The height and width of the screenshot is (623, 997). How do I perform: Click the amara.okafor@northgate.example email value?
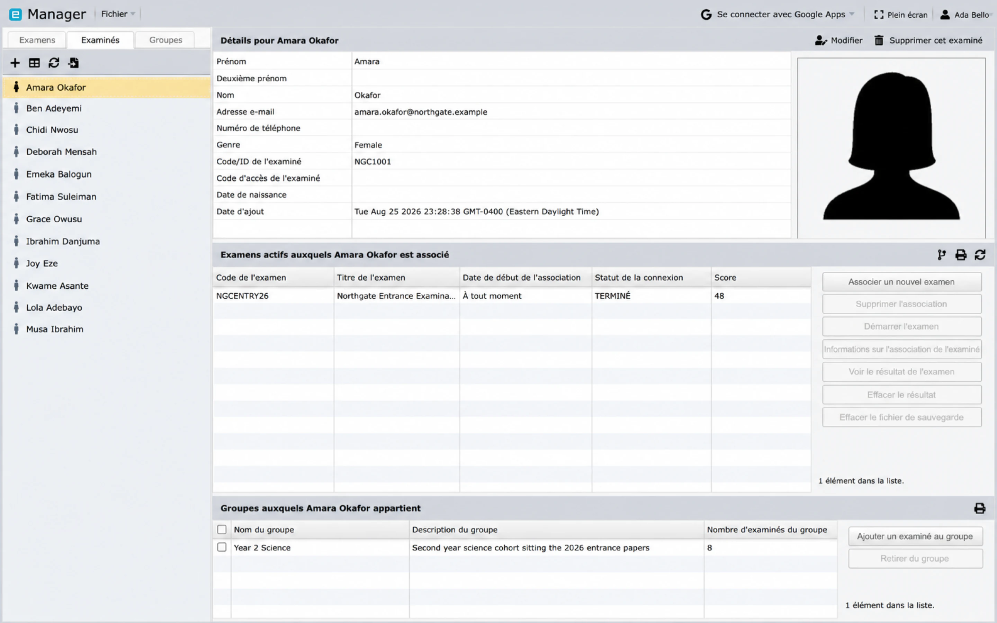(421, 112)
